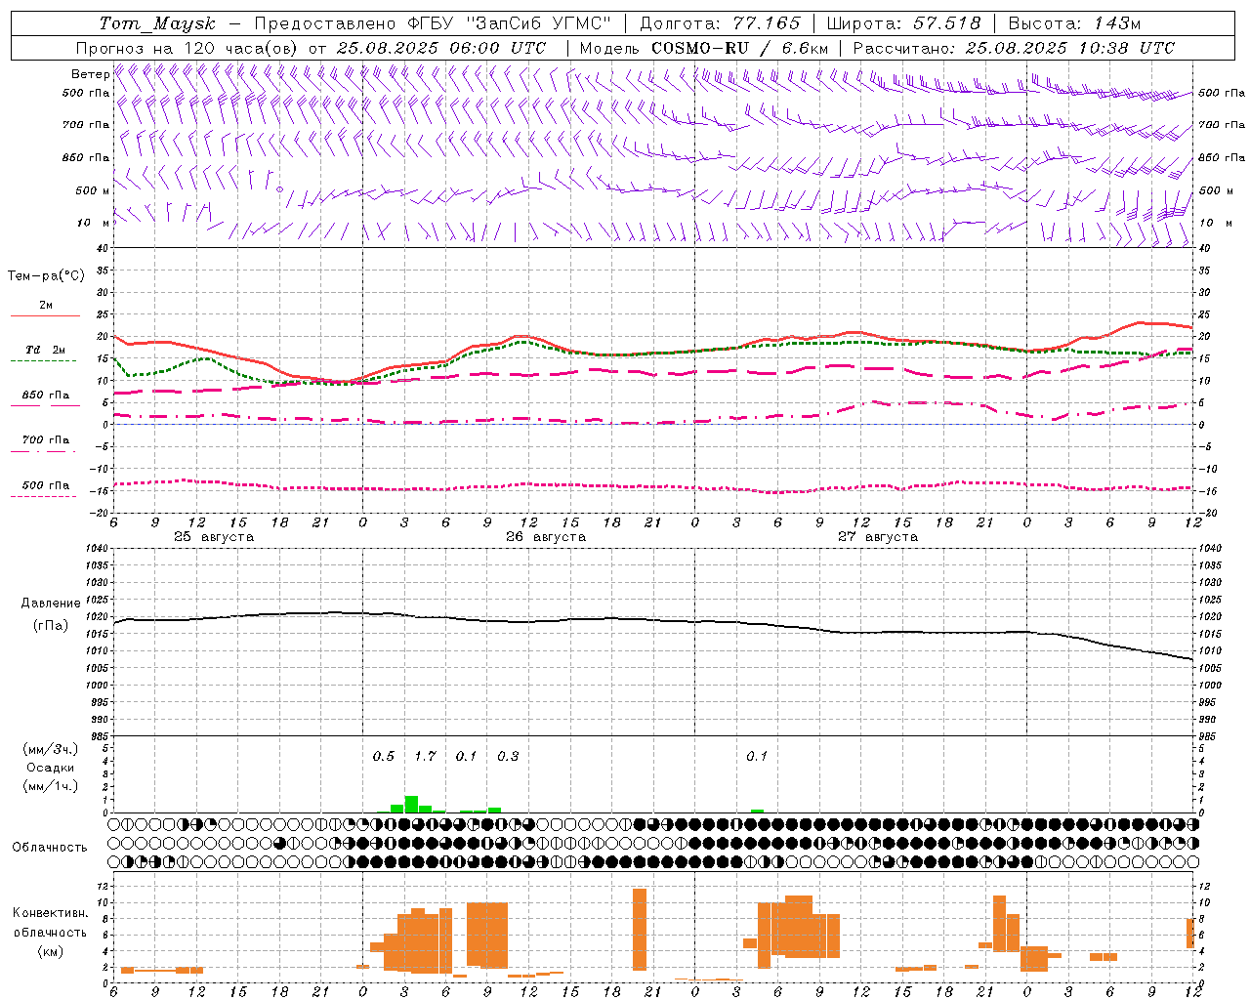Click the forecast line Прогноз на 120 часа(ов)
1250x1000 pixels.
[x=188, y=48]
